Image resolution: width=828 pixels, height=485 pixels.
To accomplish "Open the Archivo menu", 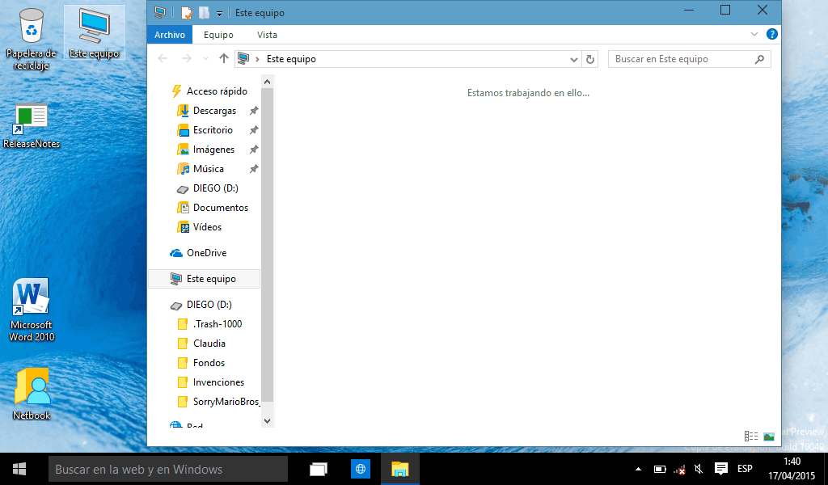I will (x=170, y=35).
